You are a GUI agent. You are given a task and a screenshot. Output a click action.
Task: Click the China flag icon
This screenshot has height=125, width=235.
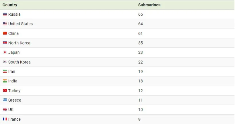(5, 33)
